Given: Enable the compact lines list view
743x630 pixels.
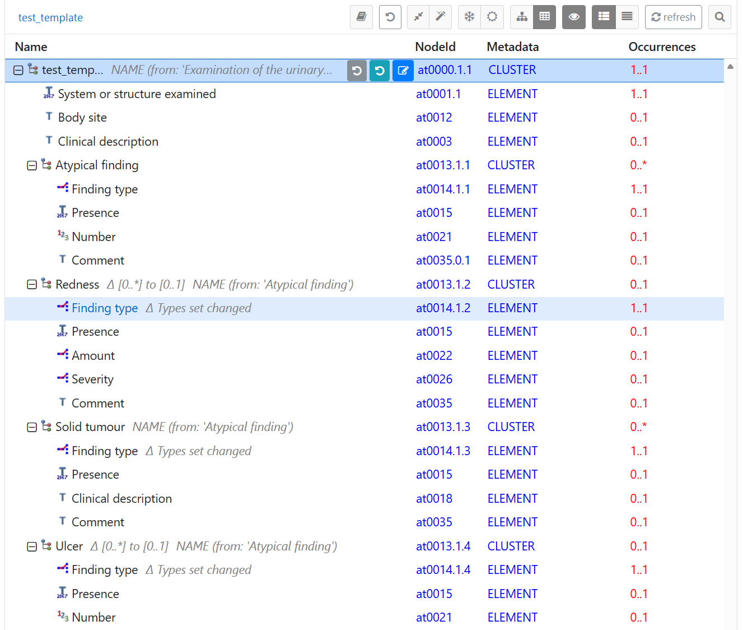Looking at the screenshot, I should click(627, 17).
